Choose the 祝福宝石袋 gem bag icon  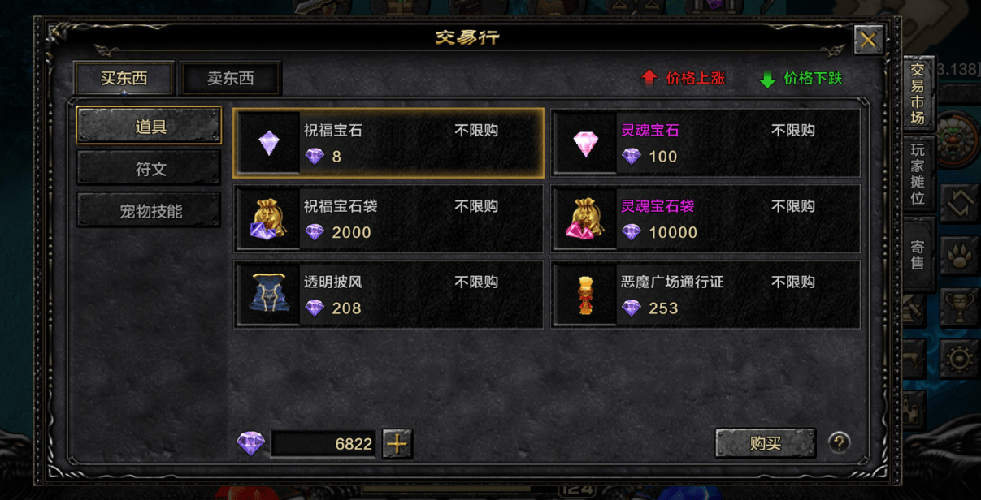(x=269, y=219)
